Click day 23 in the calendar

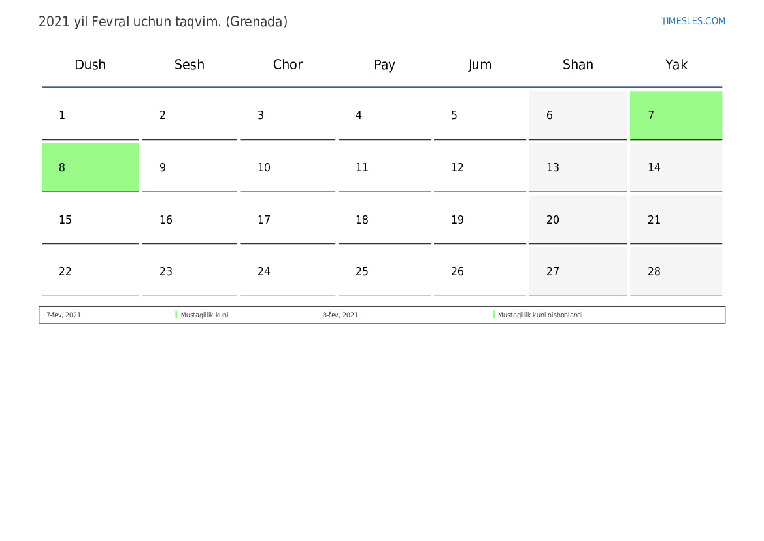pos(189,271)
